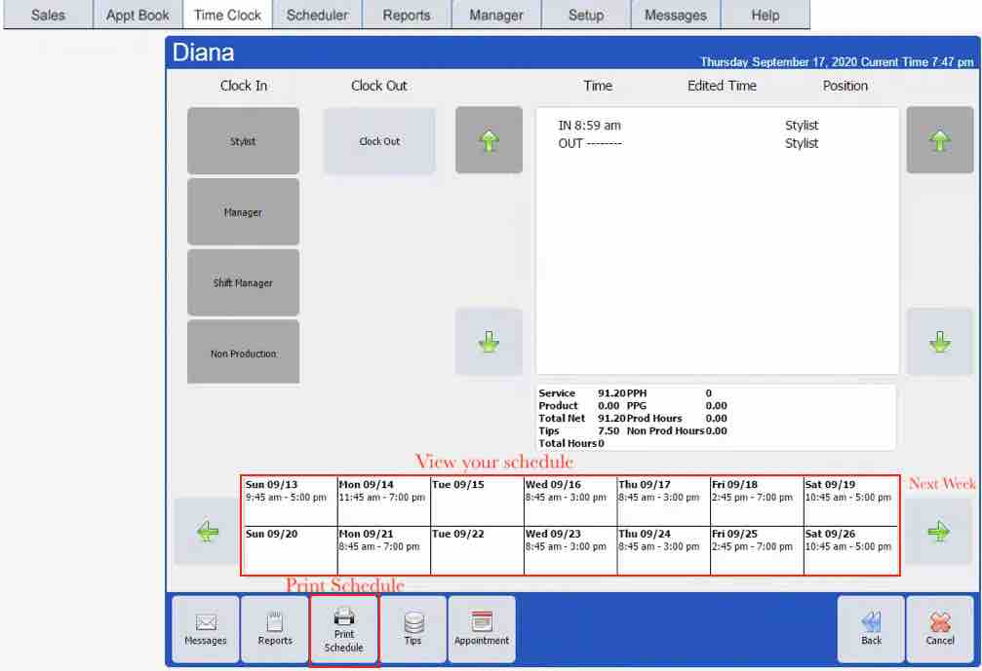Click the Clock In column header
This screenshot has height=671, width=982.
(244, 86)
